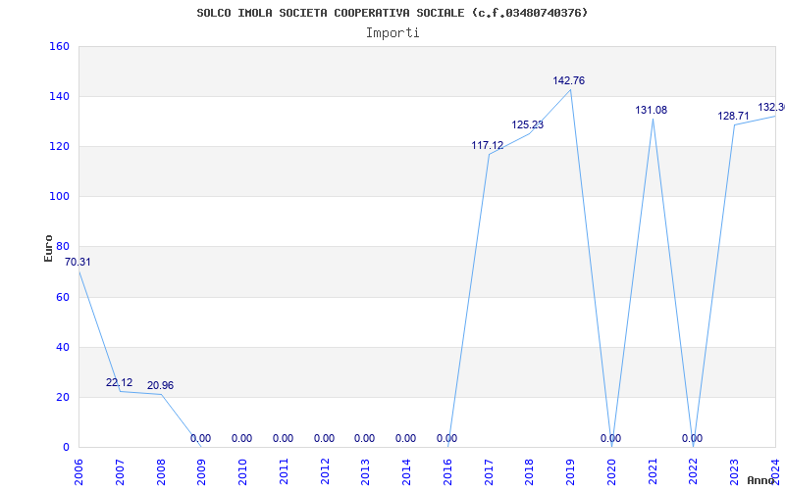
Task: Click the 0.00 label above 2009
Action: pos(200,438)
